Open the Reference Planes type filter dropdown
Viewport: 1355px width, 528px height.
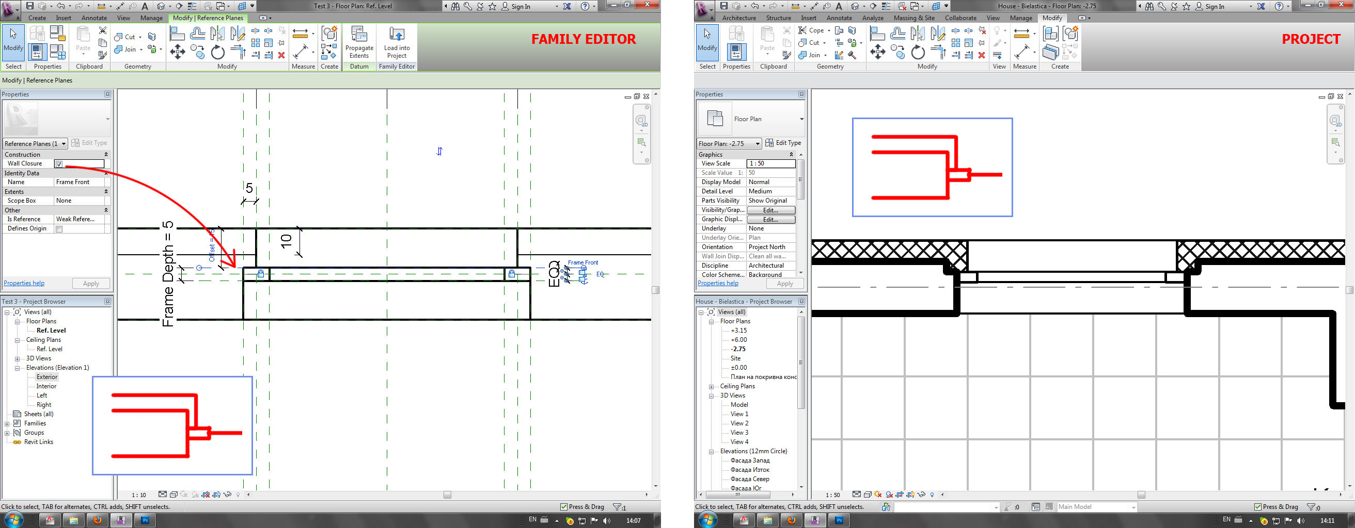[35, 143]
